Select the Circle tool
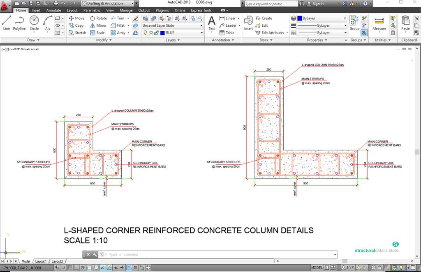The height and width of the screenshot is (272, 421). pos(34,23)
